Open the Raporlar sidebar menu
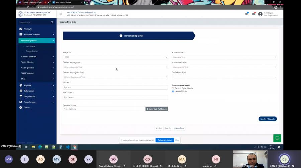Screen dimensions: 301x168 click(37, 85)
